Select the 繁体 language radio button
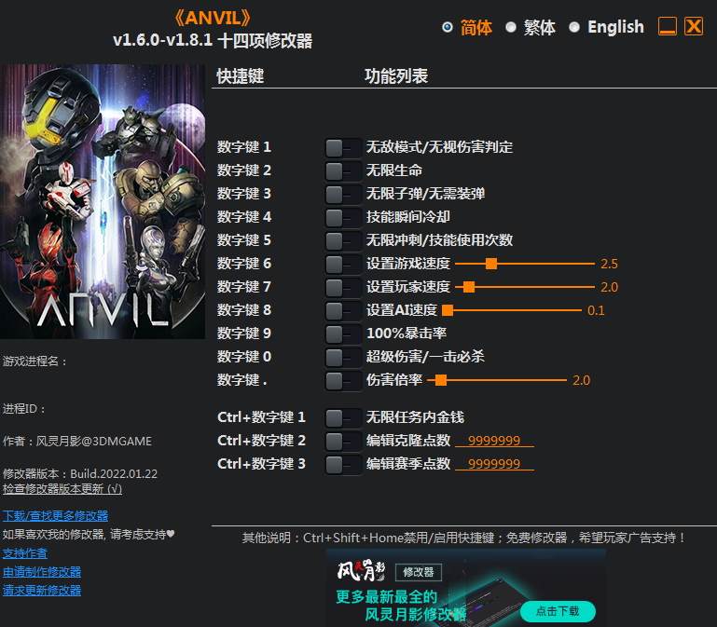Image resolution: width=717 pixels, height=627 pixels. pos(511,27)
